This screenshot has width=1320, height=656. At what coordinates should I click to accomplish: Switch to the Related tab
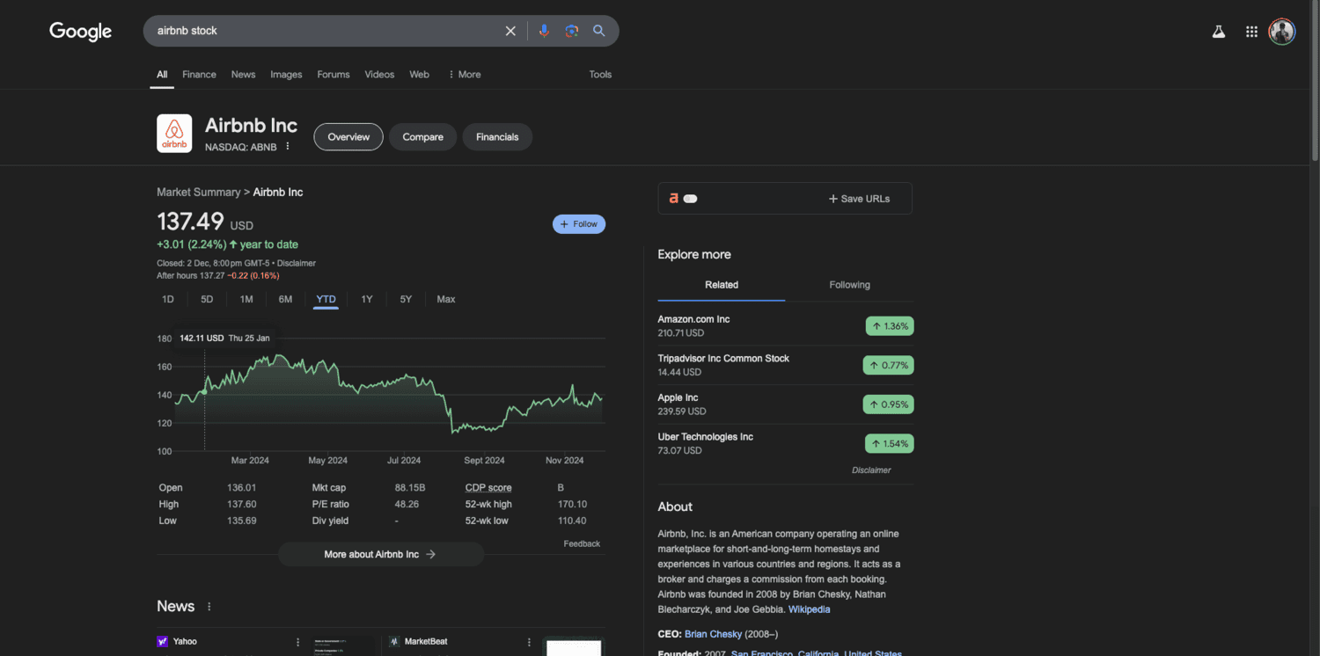tap(722, 285)
